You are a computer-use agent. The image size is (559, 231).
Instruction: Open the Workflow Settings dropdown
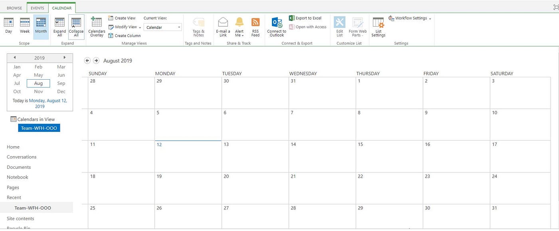(x=410, y=18)
